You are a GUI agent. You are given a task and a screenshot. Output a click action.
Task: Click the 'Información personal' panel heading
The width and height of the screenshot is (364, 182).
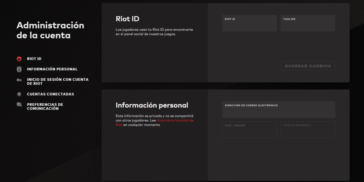(x=152, y=105)
